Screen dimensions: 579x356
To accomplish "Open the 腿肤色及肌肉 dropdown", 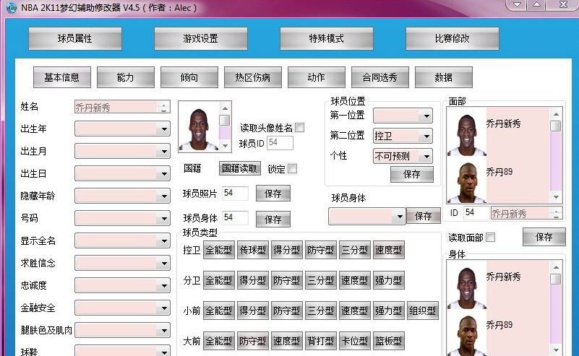I will pos(123,330).
